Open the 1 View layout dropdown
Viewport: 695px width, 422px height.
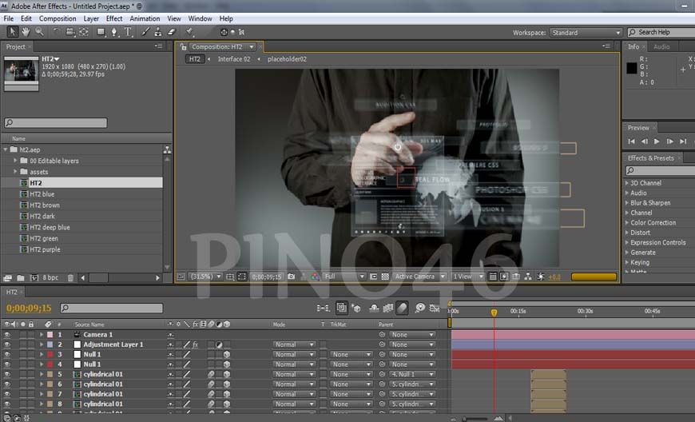coord(467,277)
